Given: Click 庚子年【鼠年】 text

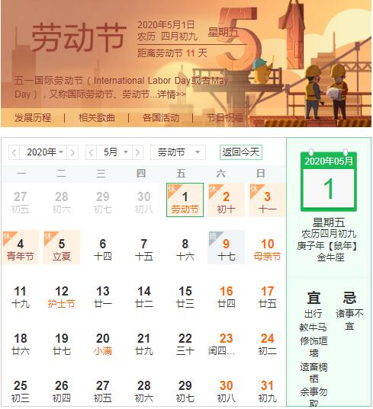Looking at the screenshot, I should point(328,246).
